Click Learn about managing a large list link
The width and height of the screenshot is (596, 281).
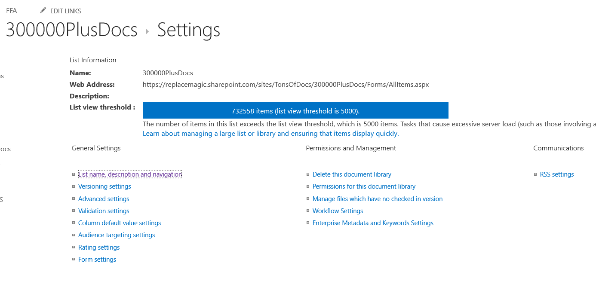click(271, 134)
